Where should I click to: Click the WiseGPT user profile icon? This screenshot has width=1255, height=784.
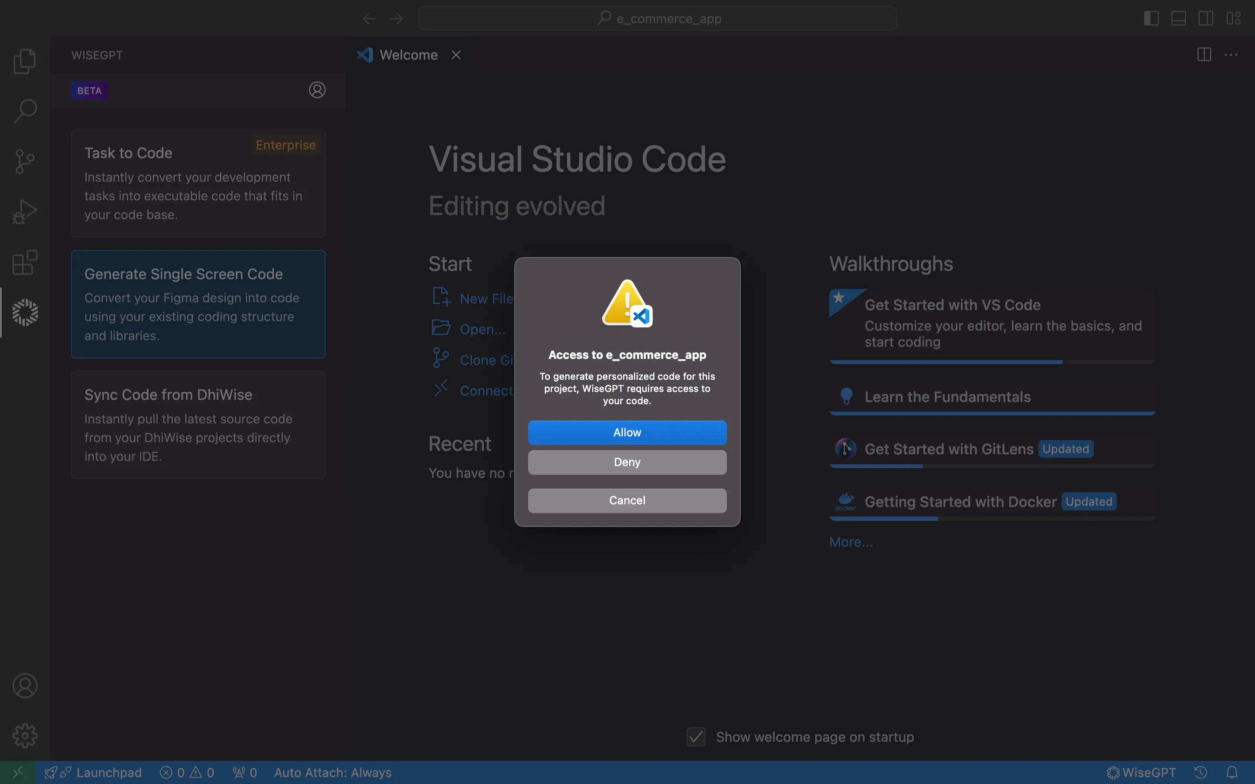click(317, 89)
